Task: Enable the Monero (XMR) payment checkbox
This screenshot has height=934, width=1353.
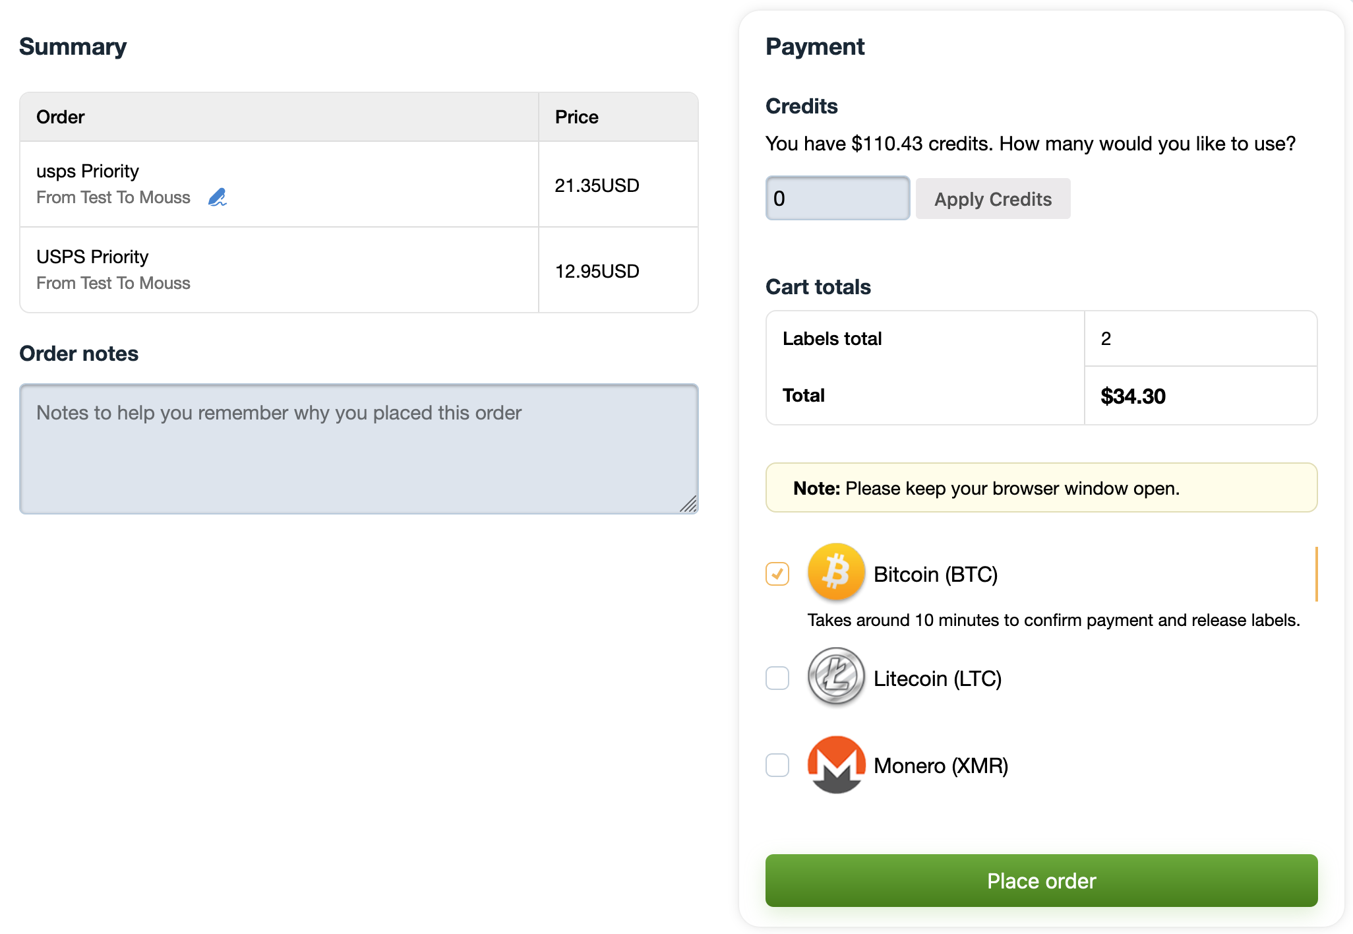Action: [777, 765]
